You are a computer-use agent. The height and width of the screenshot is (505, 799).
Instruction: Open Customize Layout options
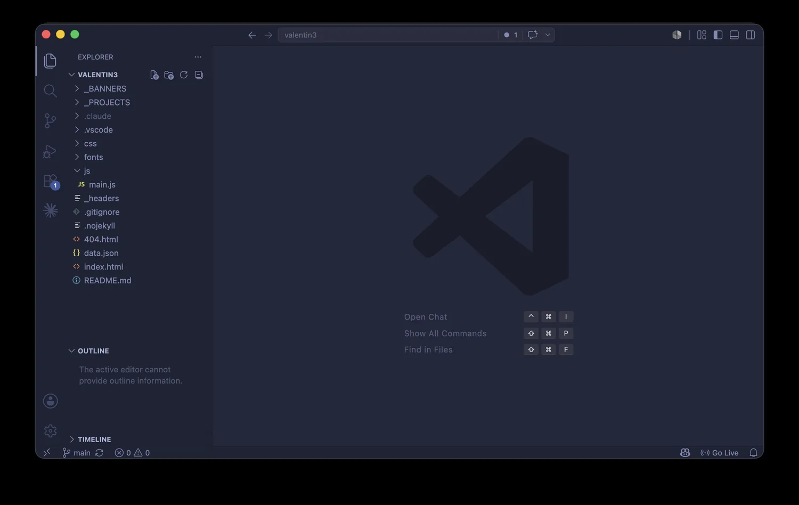[x=702, y=35]
